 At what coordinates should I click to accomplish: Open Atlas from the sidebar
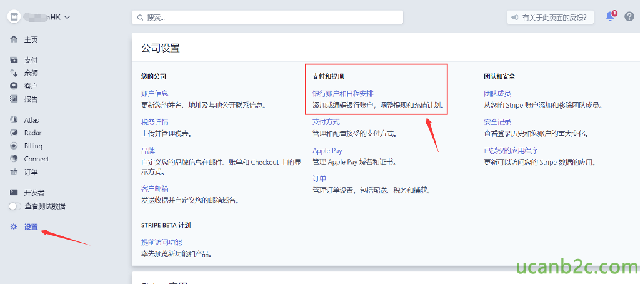point(32,119)
